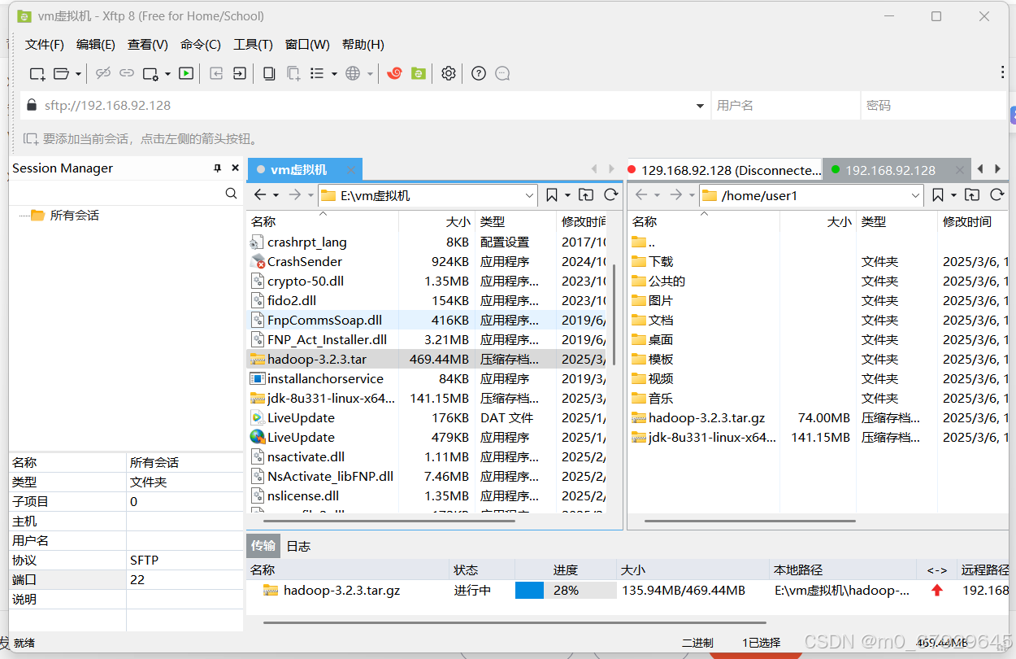The width and height of the screenshot is (1016, 659).
Task: Click the sftp address input field
Action: tap(366, 105)
